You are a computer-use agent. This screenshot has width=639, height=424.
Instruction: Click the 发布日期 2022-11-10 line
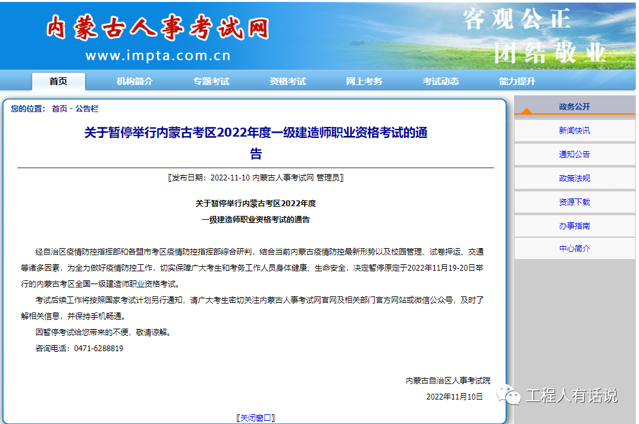[x=256, y=178]
